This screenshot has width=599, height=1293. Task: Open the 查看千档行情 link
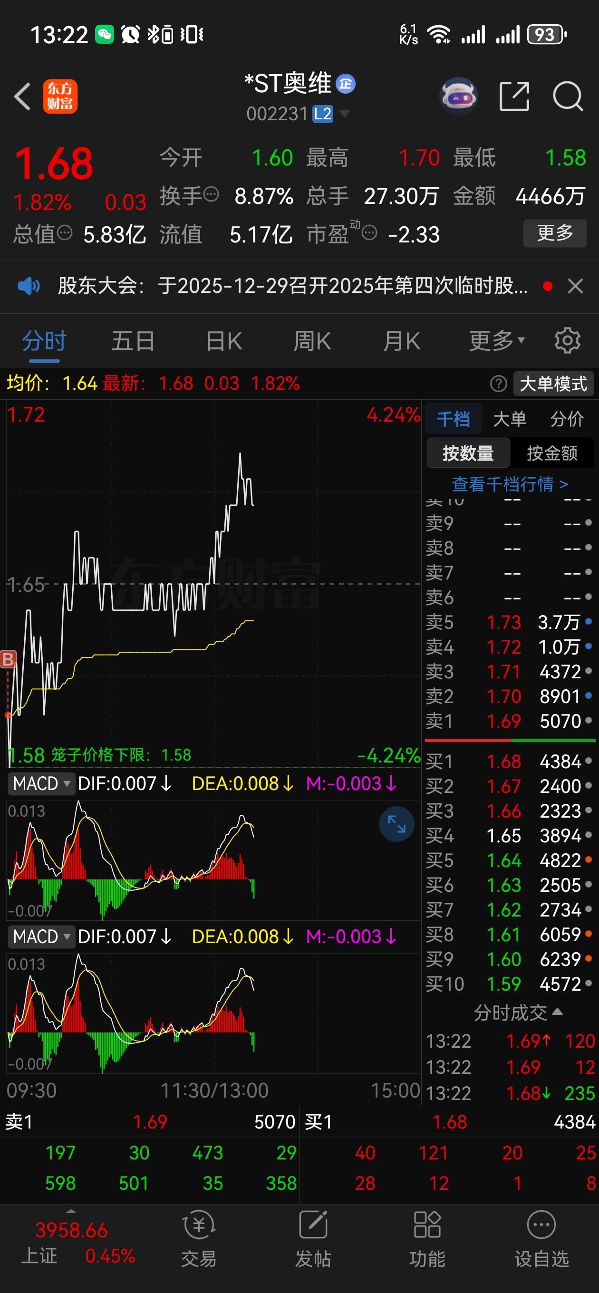510,484
